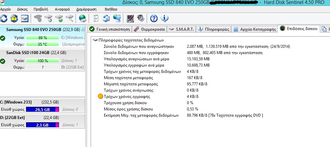This screenshot has width=330, height=147.
Task: Click the Σύνολο δεδομένων που εγγράφηκαν row
Action: pos(183,53)
